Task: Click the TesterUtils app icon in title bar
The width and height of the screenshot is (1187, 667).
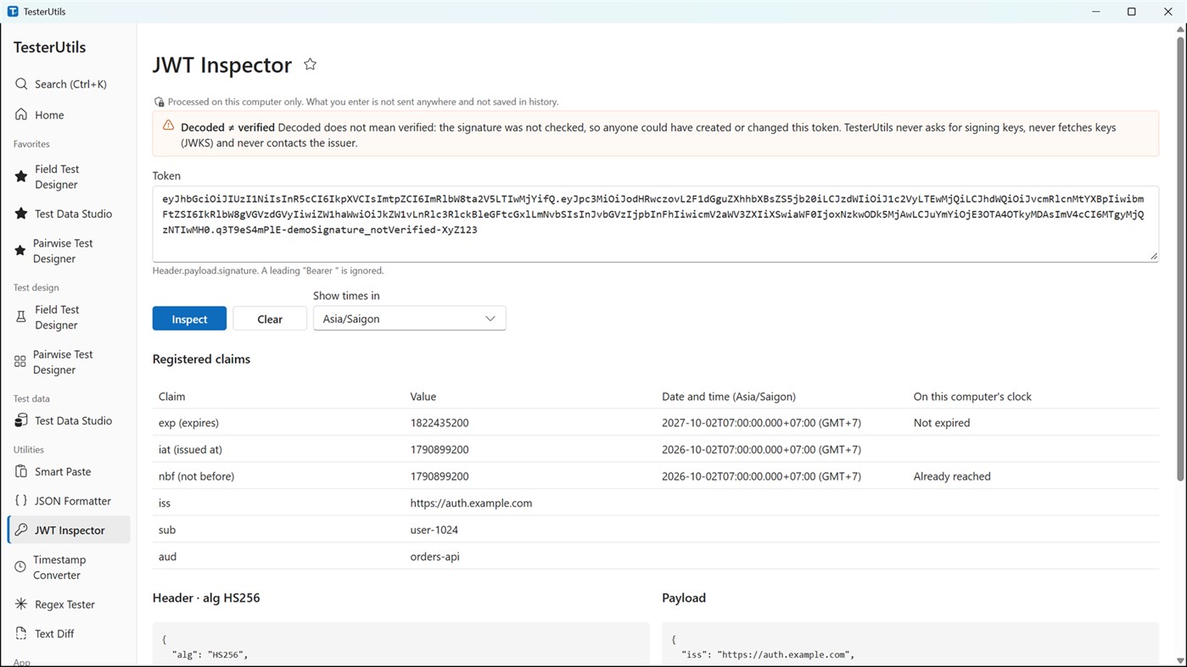Action: click(13, 11)
